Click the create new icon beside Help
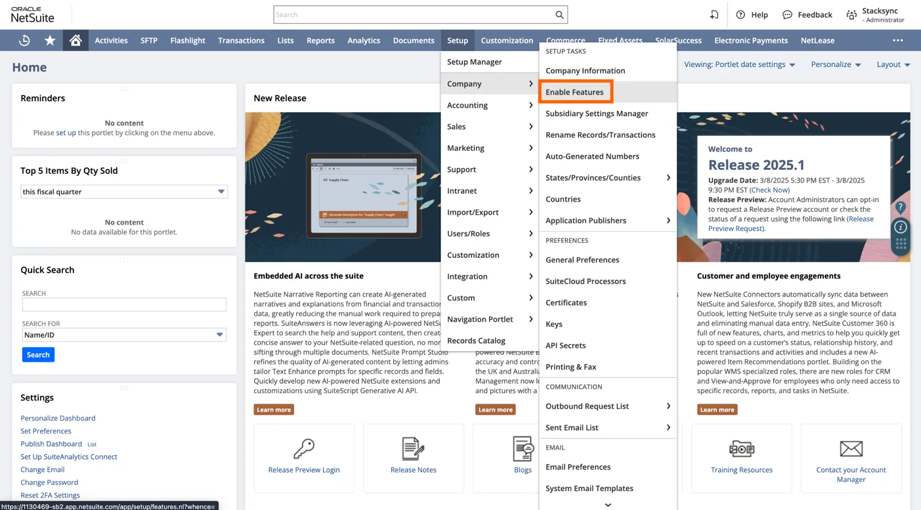The width and height of the screenshot is (921, 510). 714,14
